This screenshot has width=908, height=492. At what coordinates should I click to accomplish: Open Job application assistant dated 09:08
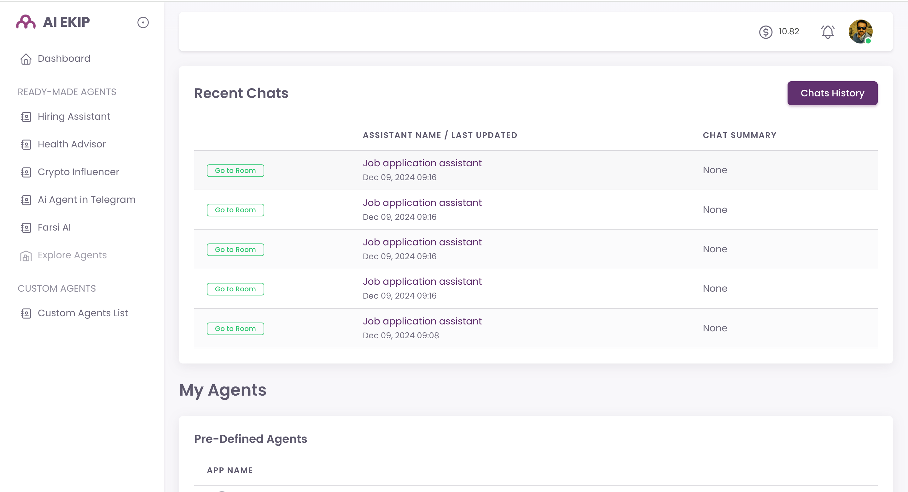click(x=422, y=321)
